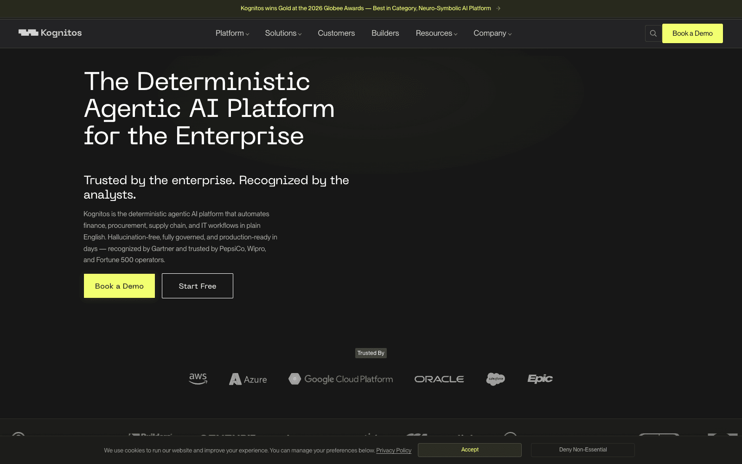The width and height of the screenshot is (742, 464).
Task: Click the Google Cloud Platform logo
Action: click(x=341, y=379)
